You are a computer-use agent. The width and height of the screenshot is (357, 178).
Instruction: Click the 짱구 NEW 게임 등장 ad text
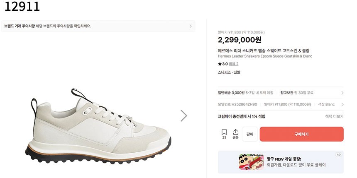tap(284, 159)
